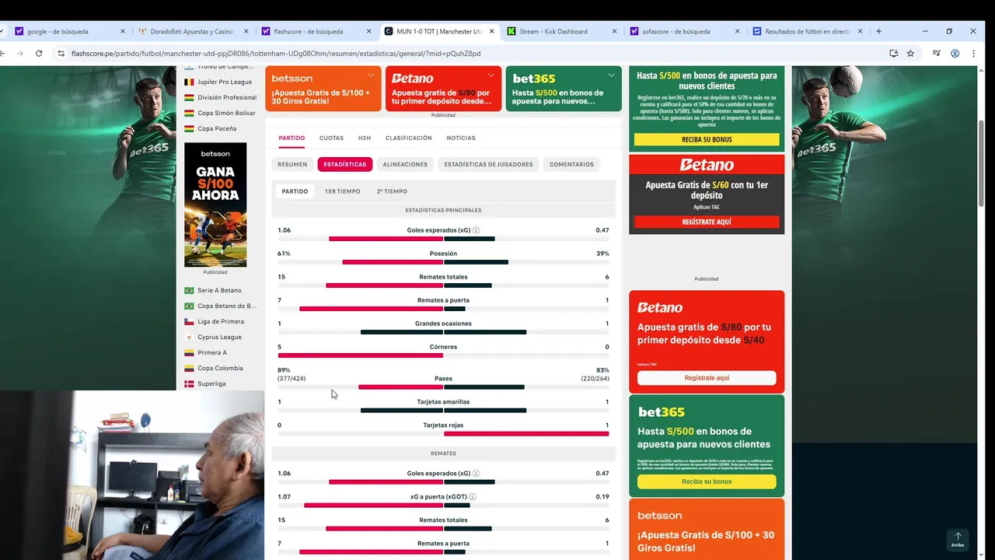This screenshot has width=995, height=560.
Task: Open the CLASIFICACIÓN tab
Action: click(408, 138)
